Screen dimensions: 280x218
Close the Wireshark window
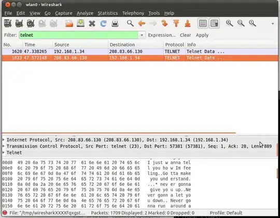click(x=7, y=5)
